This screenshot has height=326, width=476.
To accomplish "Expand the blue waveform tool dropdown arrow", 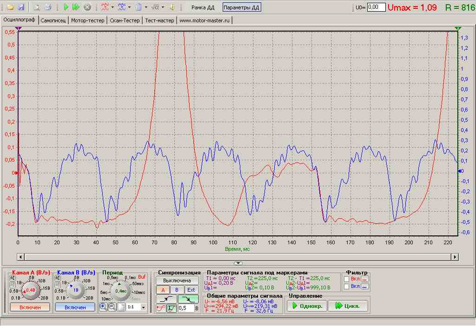I will pos(130,7).
